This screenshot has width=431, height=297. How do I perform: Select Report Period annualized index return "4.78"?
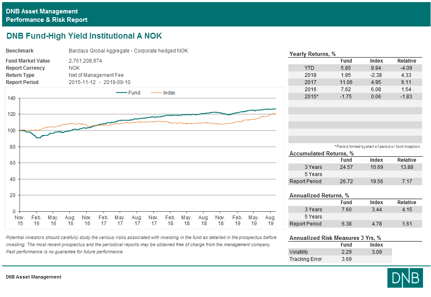pos(376,224)
